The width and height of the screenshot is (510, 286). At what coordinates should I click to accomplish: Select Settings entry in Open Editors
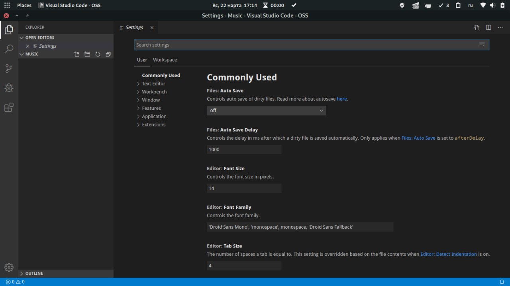pos(48,46)
